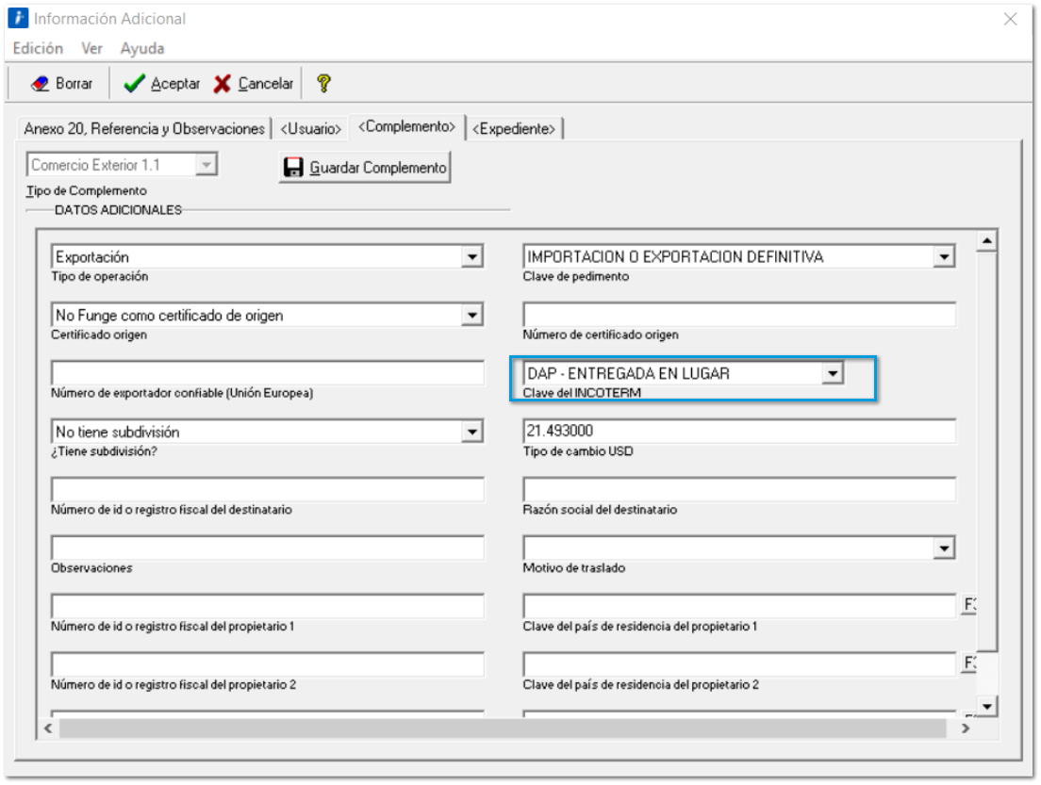Click the Razón social del destinatario field
Viewport: 1041px width, 785px height.
[x=738, y=490]
